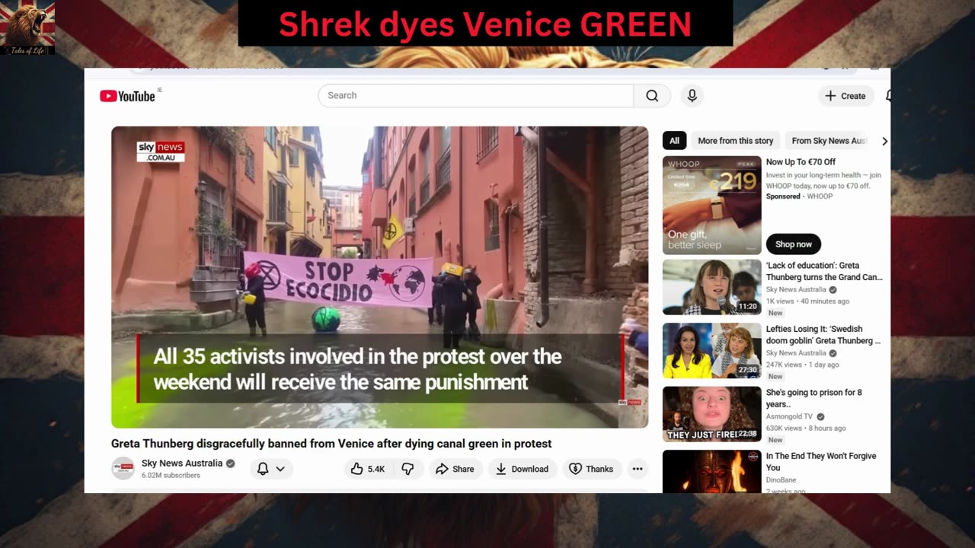This screenshot has height=548, width=975.
Task: Open 'She's going to prison' thumbnail
Action: click(712, 414)
